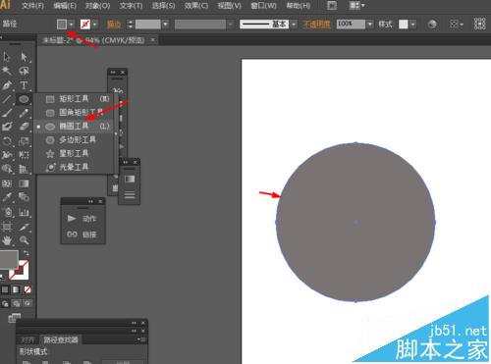Image resolution: width=491 pixels, height=364 pixels.
Task: Select the Pencil tool
Action: coord(24,113)
